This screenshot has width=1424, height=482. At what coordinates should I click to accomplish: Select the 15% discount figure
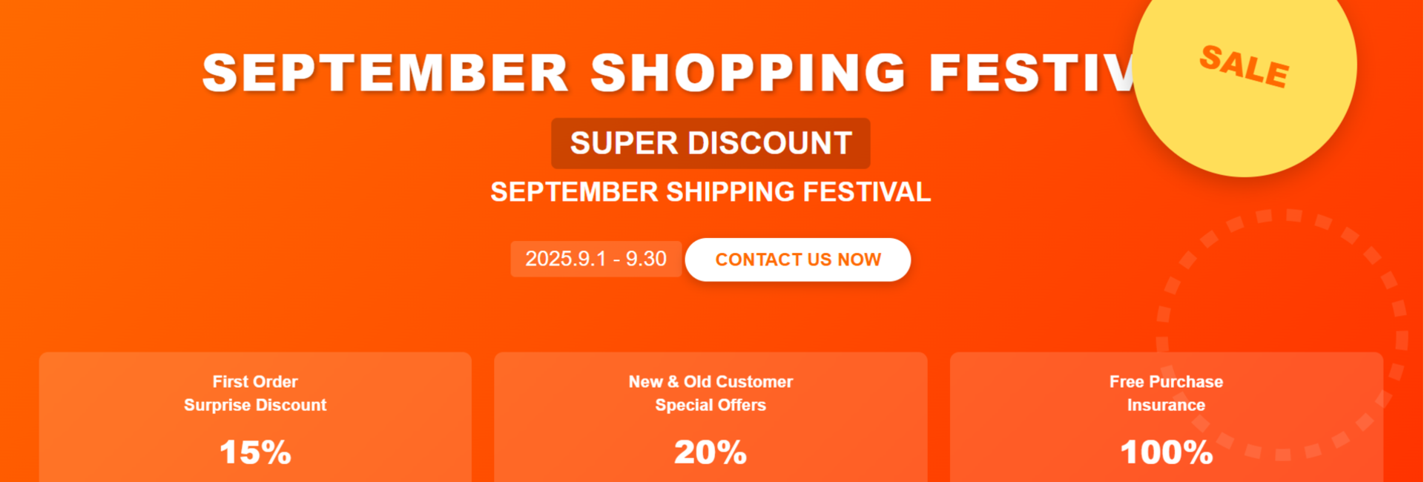255,452
